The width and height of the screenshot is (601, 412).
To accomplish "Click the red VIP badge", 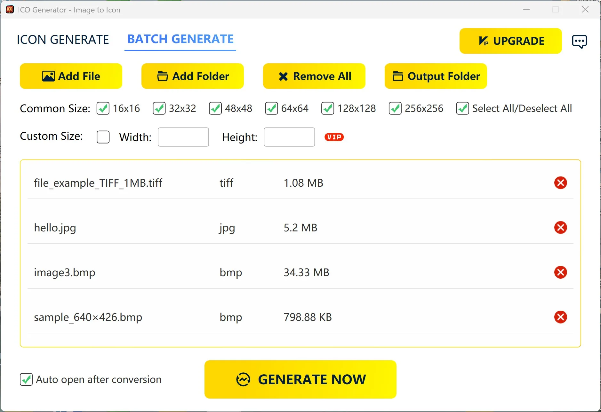I will coord(334,137).
